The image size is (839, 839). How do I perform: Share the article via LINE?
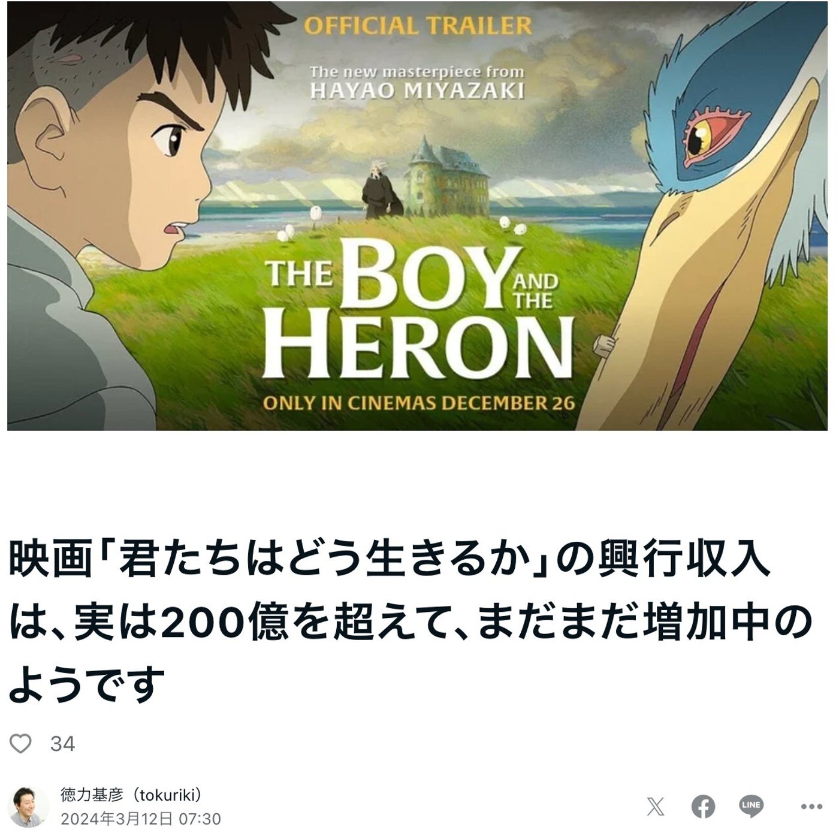click(x=751, y=806)
